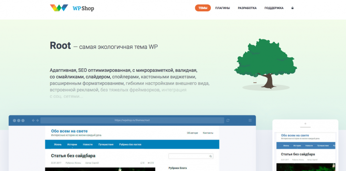Click the reload icon in mock browser bar

pos(228,120)
